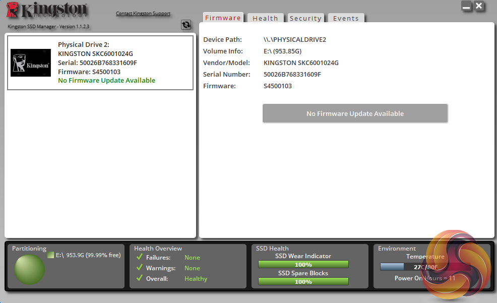Open the Contact Kingston Support link
The height and width of the screenshot is (303, 497).
(x=143, y=13)
